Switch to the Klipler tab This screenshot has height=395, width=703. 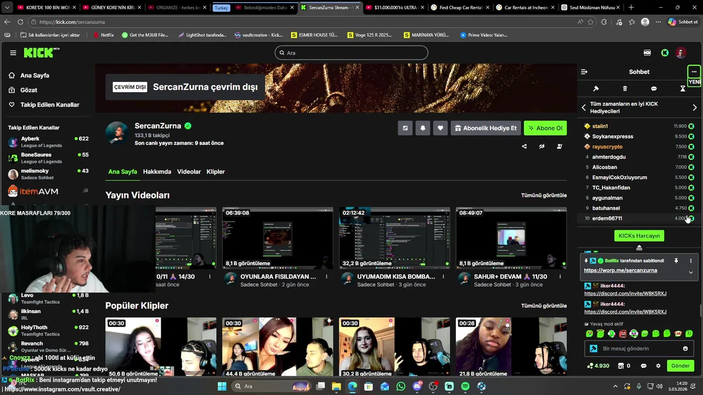pos(216,172)
